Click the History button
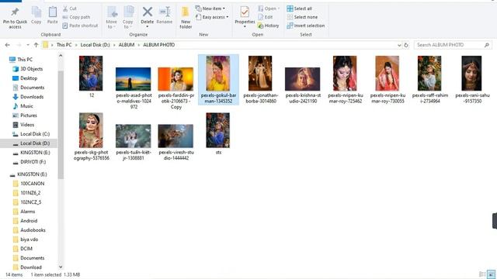 [268, 26]
